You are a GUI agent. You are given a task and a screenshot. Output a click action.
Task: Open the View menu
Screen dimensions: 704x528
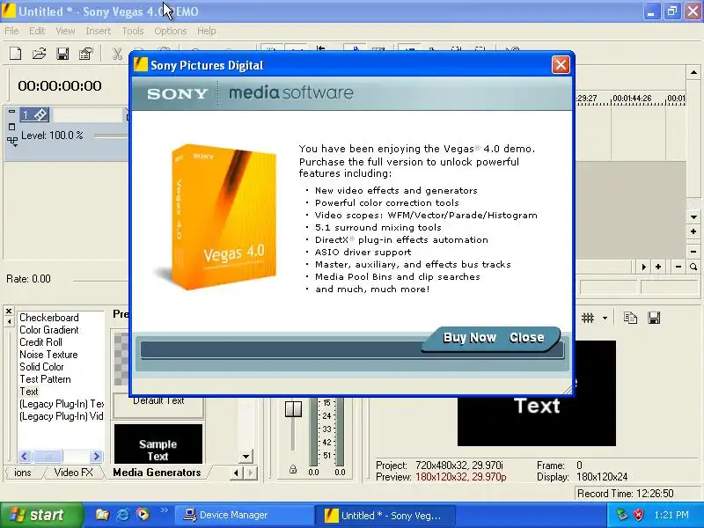pos(65,31)
